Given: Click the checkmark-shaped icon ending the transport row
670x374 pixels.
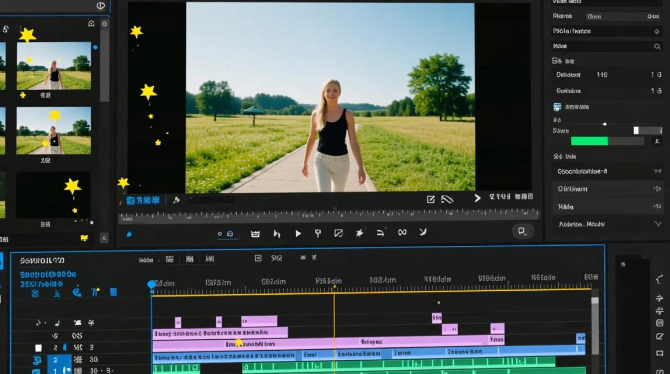Looking at the screenshot, I should (423, 232).
